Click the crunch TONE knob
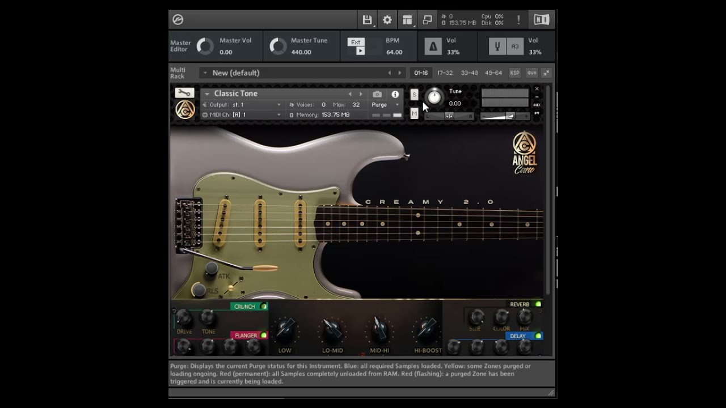Viewport: 726px width, 408px height. pos(208,317)
